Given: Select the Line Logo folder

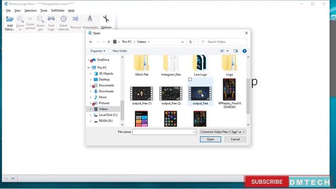Looking at the screenshot, I should [200, 66].
